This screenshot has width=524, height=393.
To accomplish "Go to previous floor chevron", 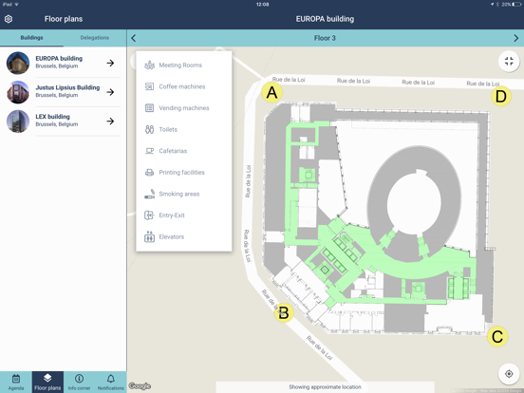I will click(133, 38).
